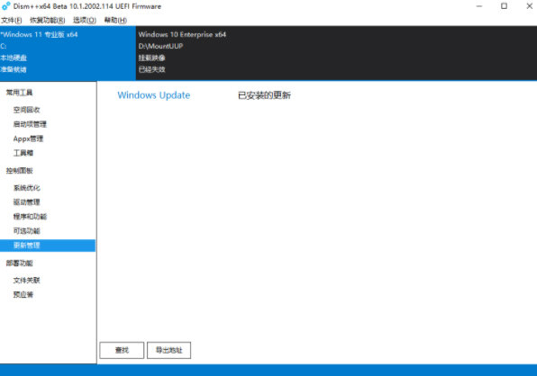
Task: Select the Windows 10 Enterprise x64 image tile
Action: pos(336,53)
